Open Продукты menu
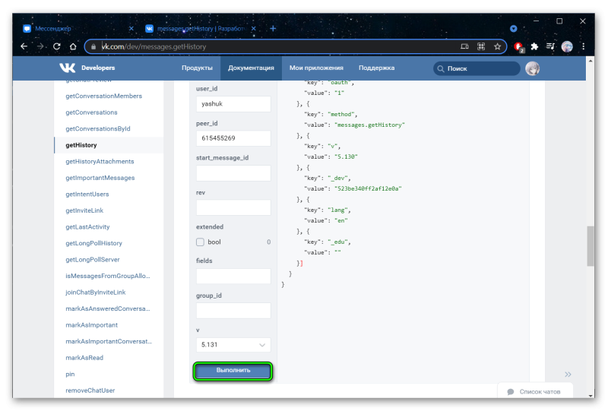Image resolution: width=608 pixels, height=411 pixels. click(x=197, y=68)
